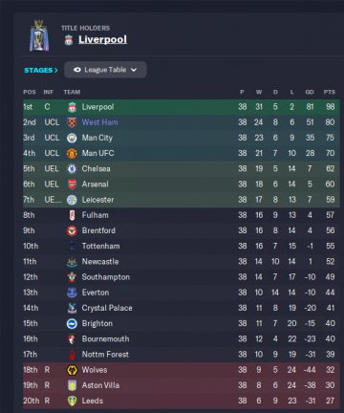Toggle the eye icon in League Table selector
Viewport: 344px width, 413px height.
click(x=76, y=70)
